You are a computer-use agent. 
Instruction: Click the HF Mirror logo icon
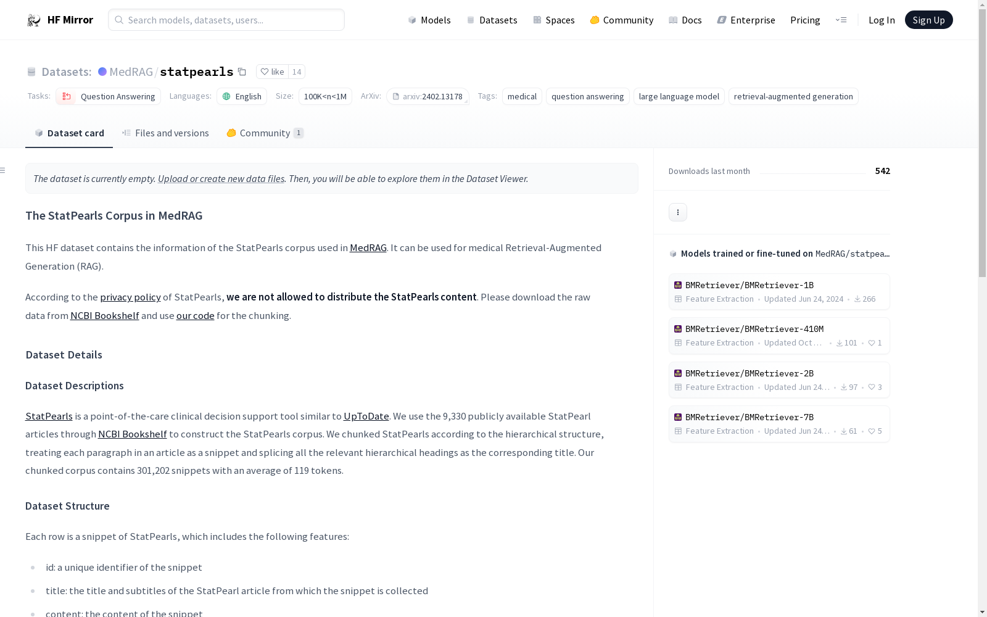click(34, 20)
